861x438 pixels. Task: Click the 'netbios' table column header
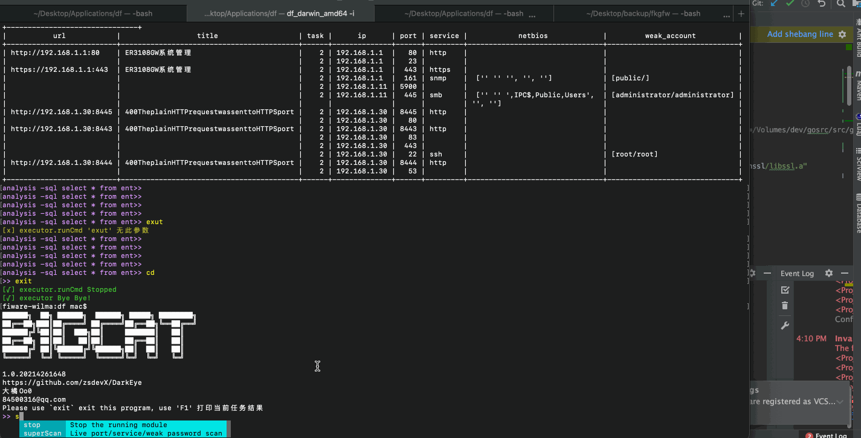click(x=533, y=36)
